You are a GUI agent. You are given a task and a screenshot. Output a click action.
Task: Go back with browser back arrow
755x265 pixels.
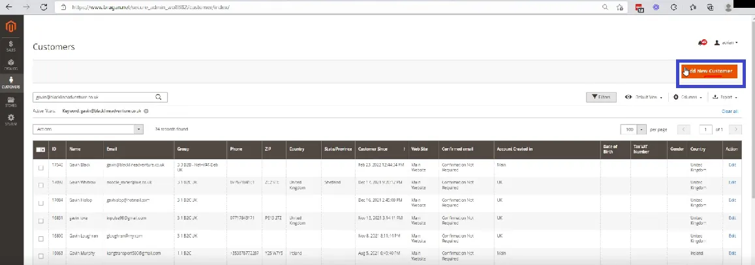8,7
